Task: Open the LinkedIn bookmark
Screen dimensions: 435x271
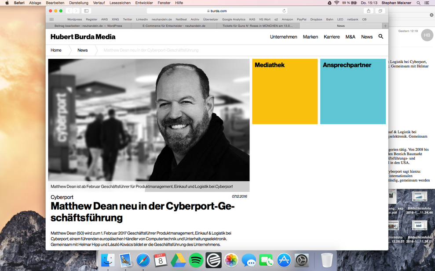Action: (142, 19)
